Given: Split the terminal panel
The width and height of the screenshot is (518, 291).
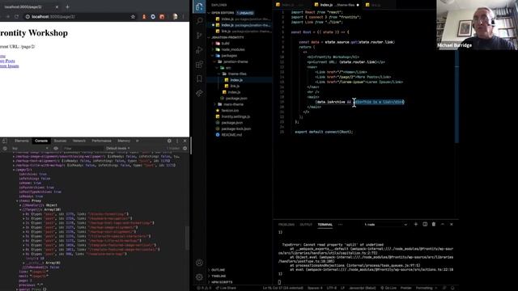Looking at the screenshot, I should (425, 225).
